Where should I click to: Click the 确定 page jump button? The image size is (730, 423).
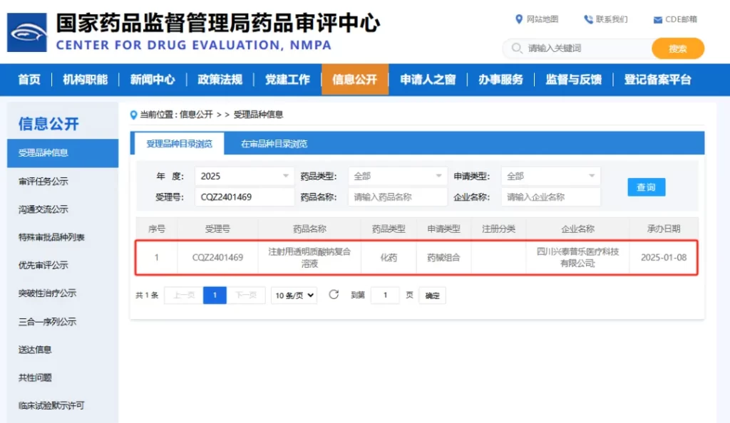(432, 295)
